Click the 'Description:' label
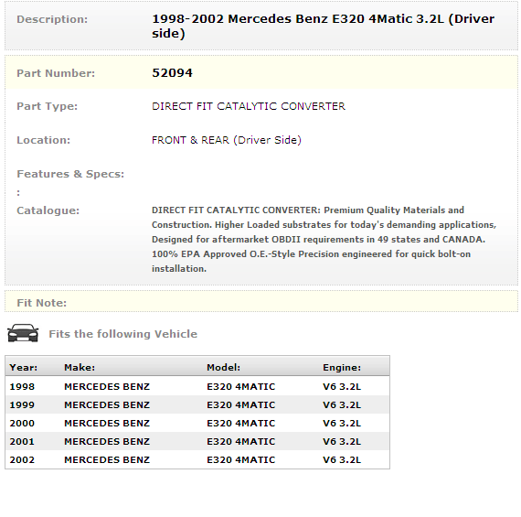 click(52, 19)
